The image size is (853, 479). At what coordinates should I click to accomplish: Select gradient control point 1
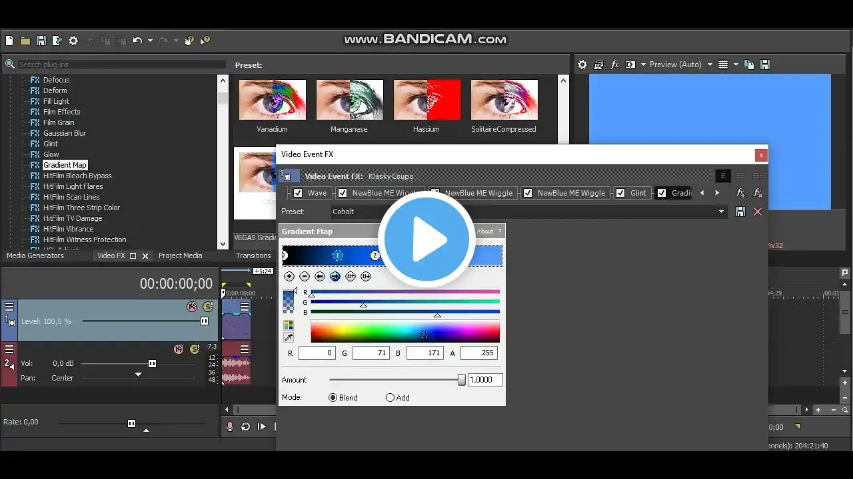(338, 255)
